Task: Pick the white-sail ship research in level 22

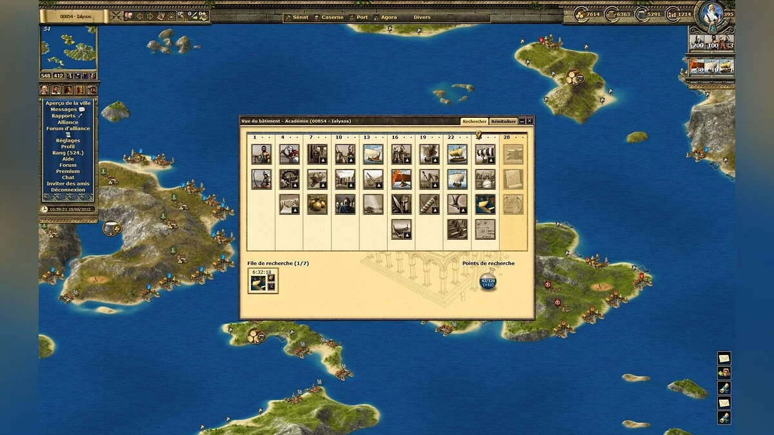Action: [x=457, y=179]
